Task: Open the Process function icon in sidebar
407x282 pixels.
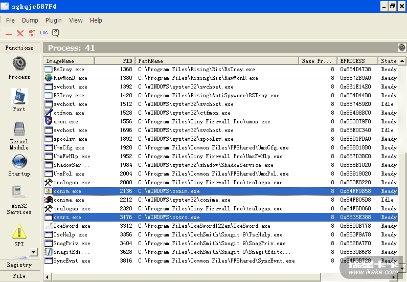Action: tap(19, 63)
